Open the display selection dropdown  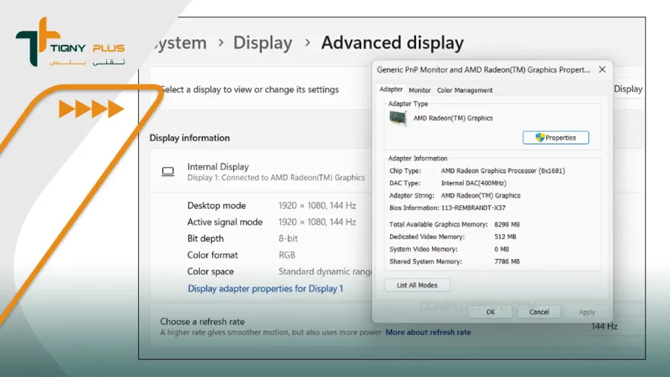627,89
